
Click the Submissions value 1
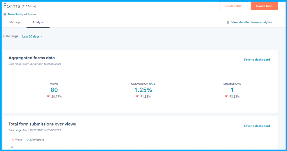[x=232, y=90]
